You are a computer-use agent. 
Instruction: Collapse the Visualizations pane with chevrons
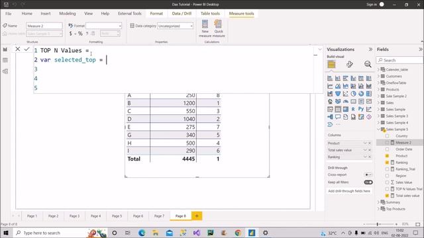click(370, 50)
